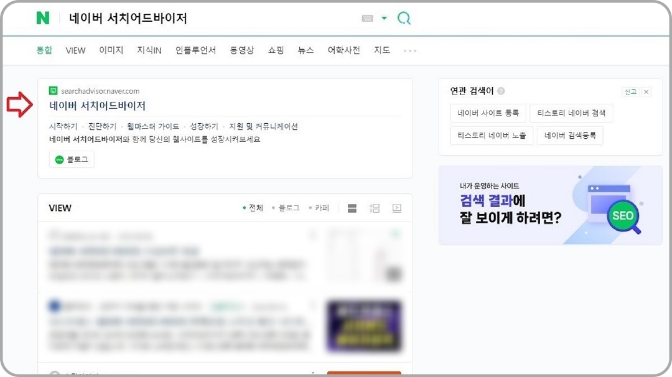Open the virtual keyboard input icon

368,19
